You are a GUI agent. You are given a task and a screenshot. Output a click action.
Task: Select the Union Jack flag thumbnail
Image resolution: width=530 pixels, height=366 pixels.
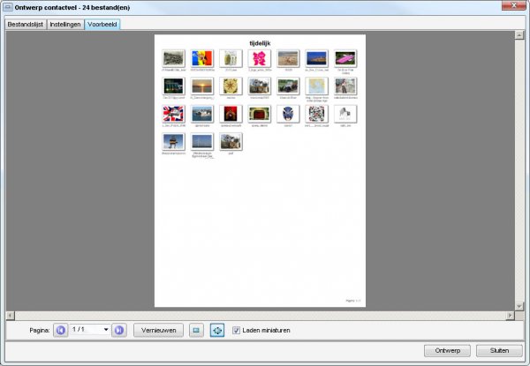click(x=174, y=113)
